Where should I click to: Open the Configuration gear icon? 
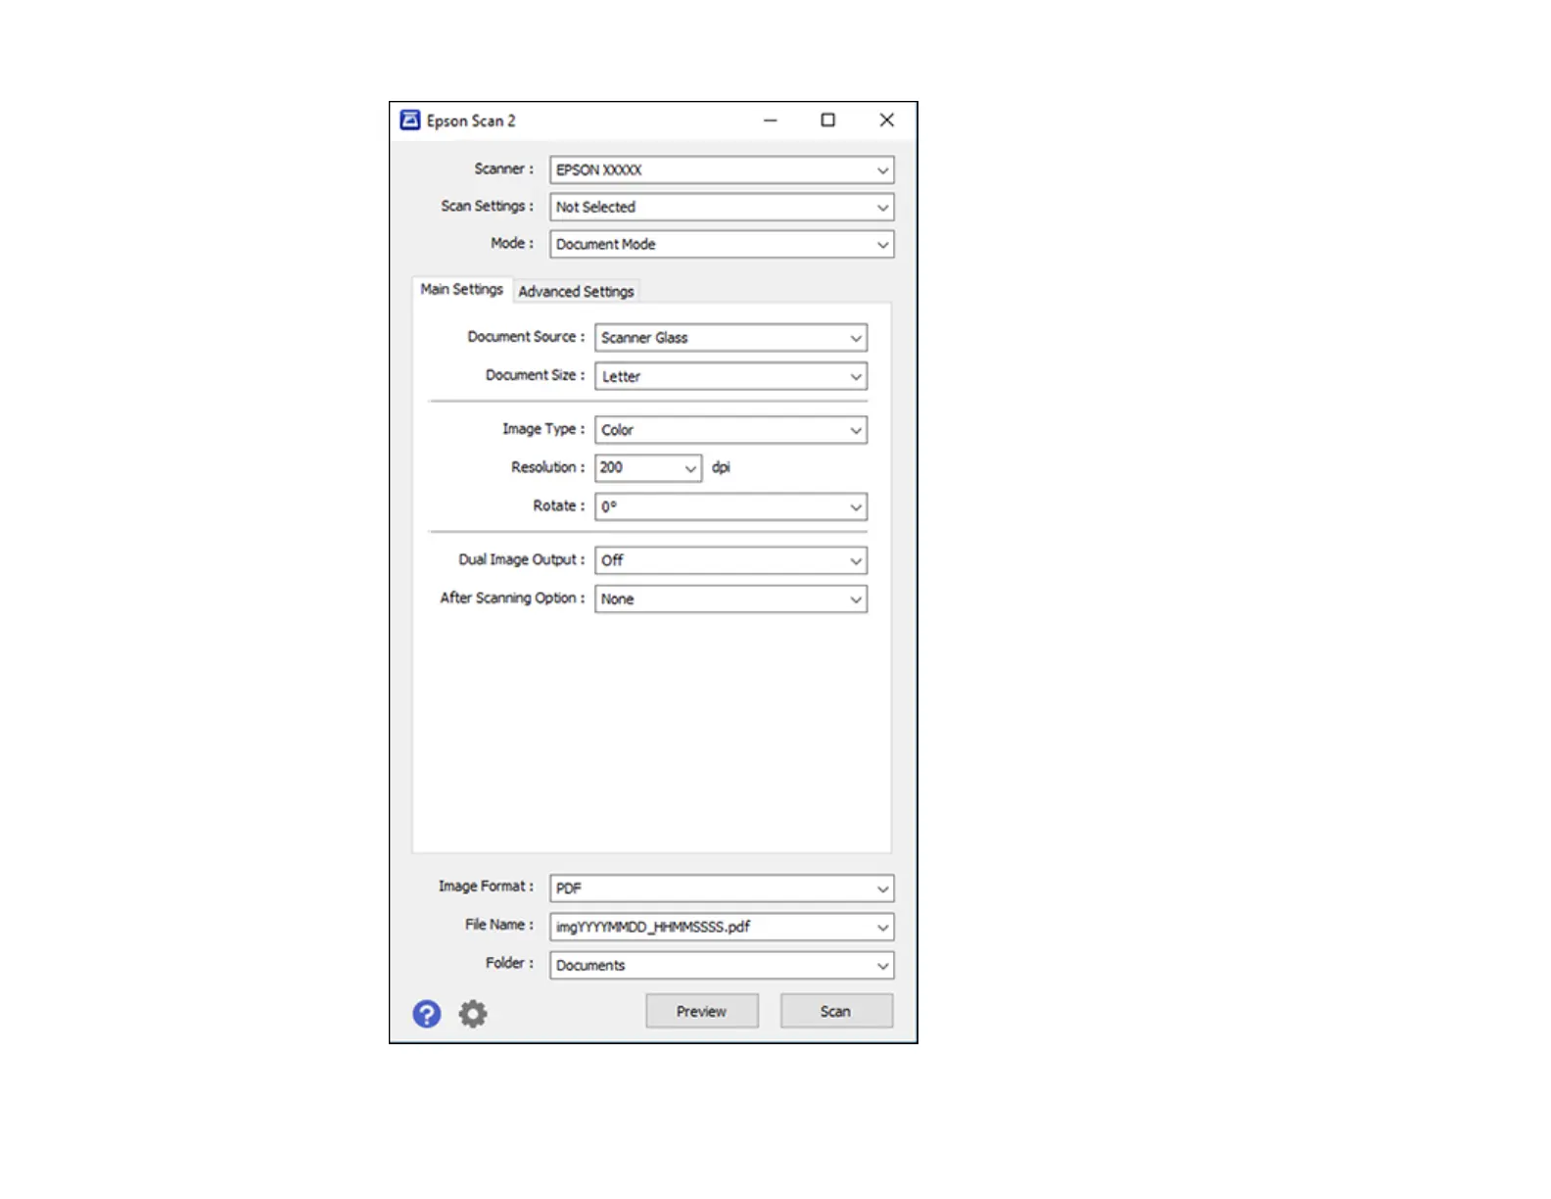coord(473,1014)
